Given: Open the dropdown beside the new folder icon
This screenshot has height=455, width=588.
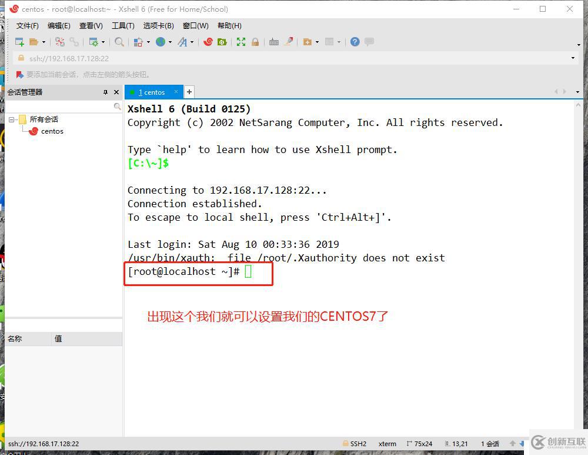Looking at the screenshot, I should [318, 42].
